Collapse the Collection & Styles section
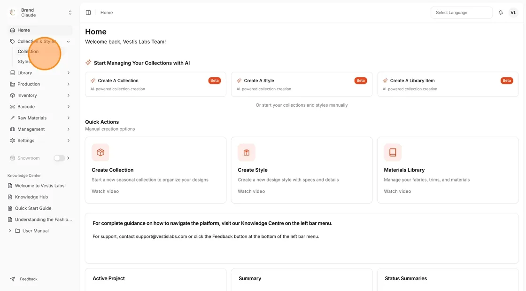This screenshot has width=526, height=291. click(x=69, y=42)
